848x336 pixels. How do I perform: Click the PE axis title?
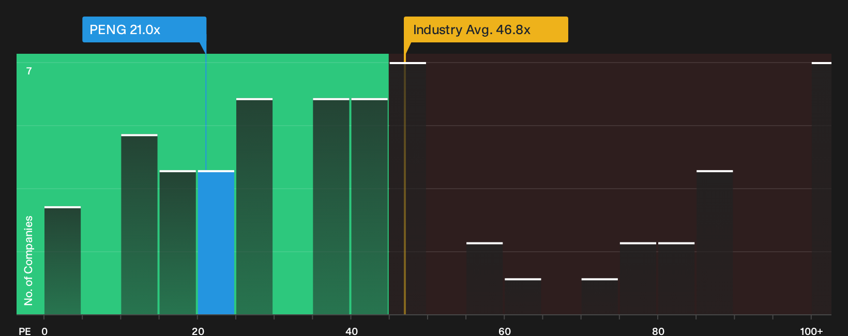pos(25,331)
